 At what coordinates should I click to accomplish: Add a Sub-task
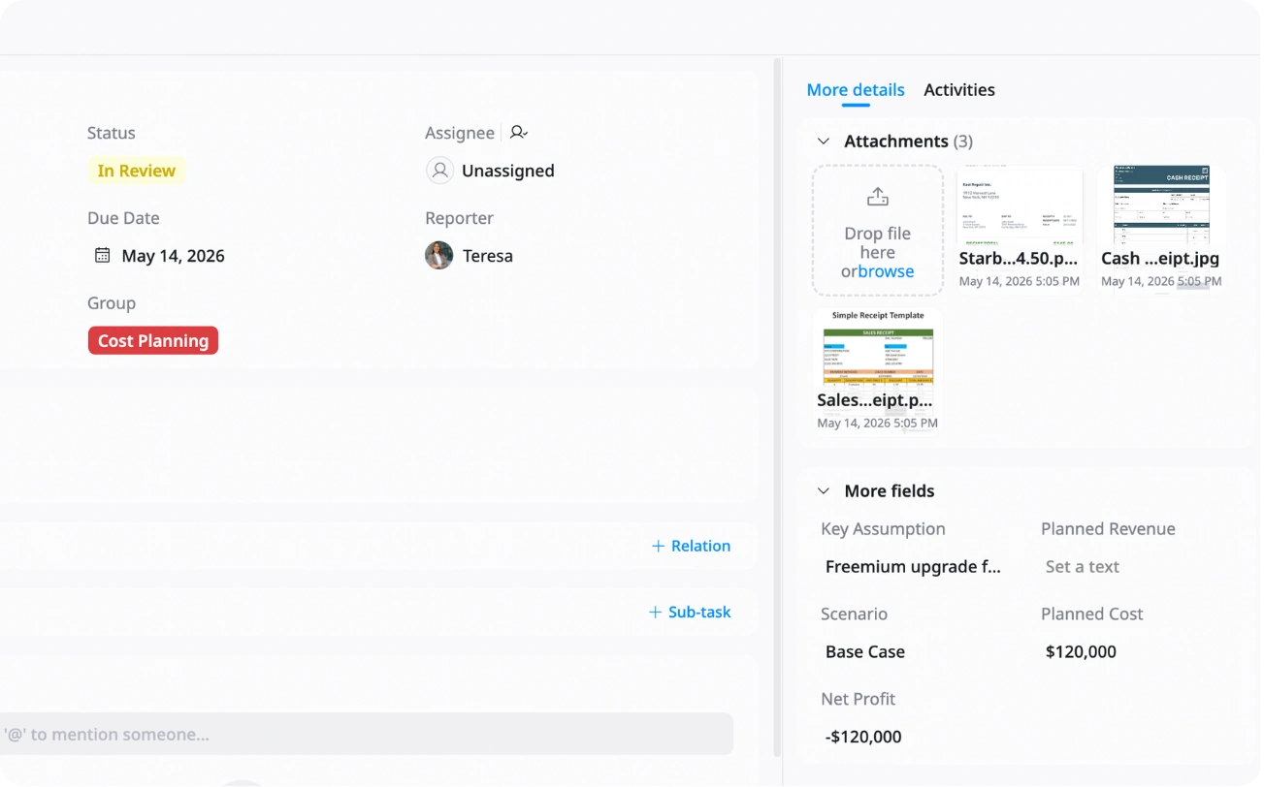click(690, 613)
